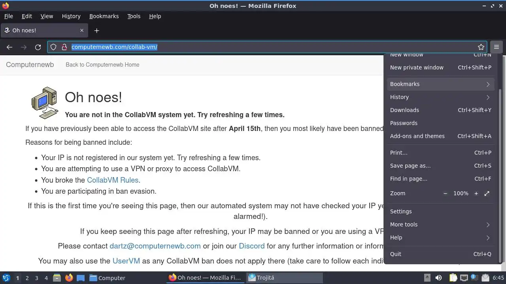This screenshot has height=284, width=506.
Task: Open the volume speaker tray icon
Action: click(x=438, y=278)
